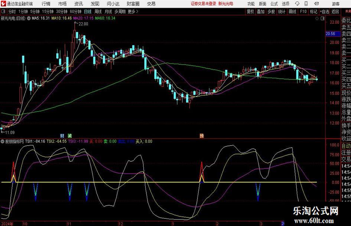Viewport: 351px width, 226px height.
Task: Click the 叠加 toolbar button
Action: pos(261,12)
